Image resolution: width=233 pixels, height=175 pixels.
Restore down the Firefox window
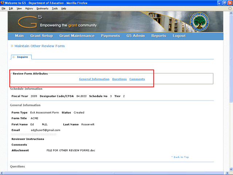coord(225,3)
